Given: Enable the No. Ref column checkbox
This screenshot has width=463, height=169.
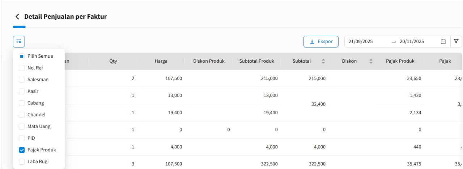Looking at the screenshot, I should tap(22, 68).
